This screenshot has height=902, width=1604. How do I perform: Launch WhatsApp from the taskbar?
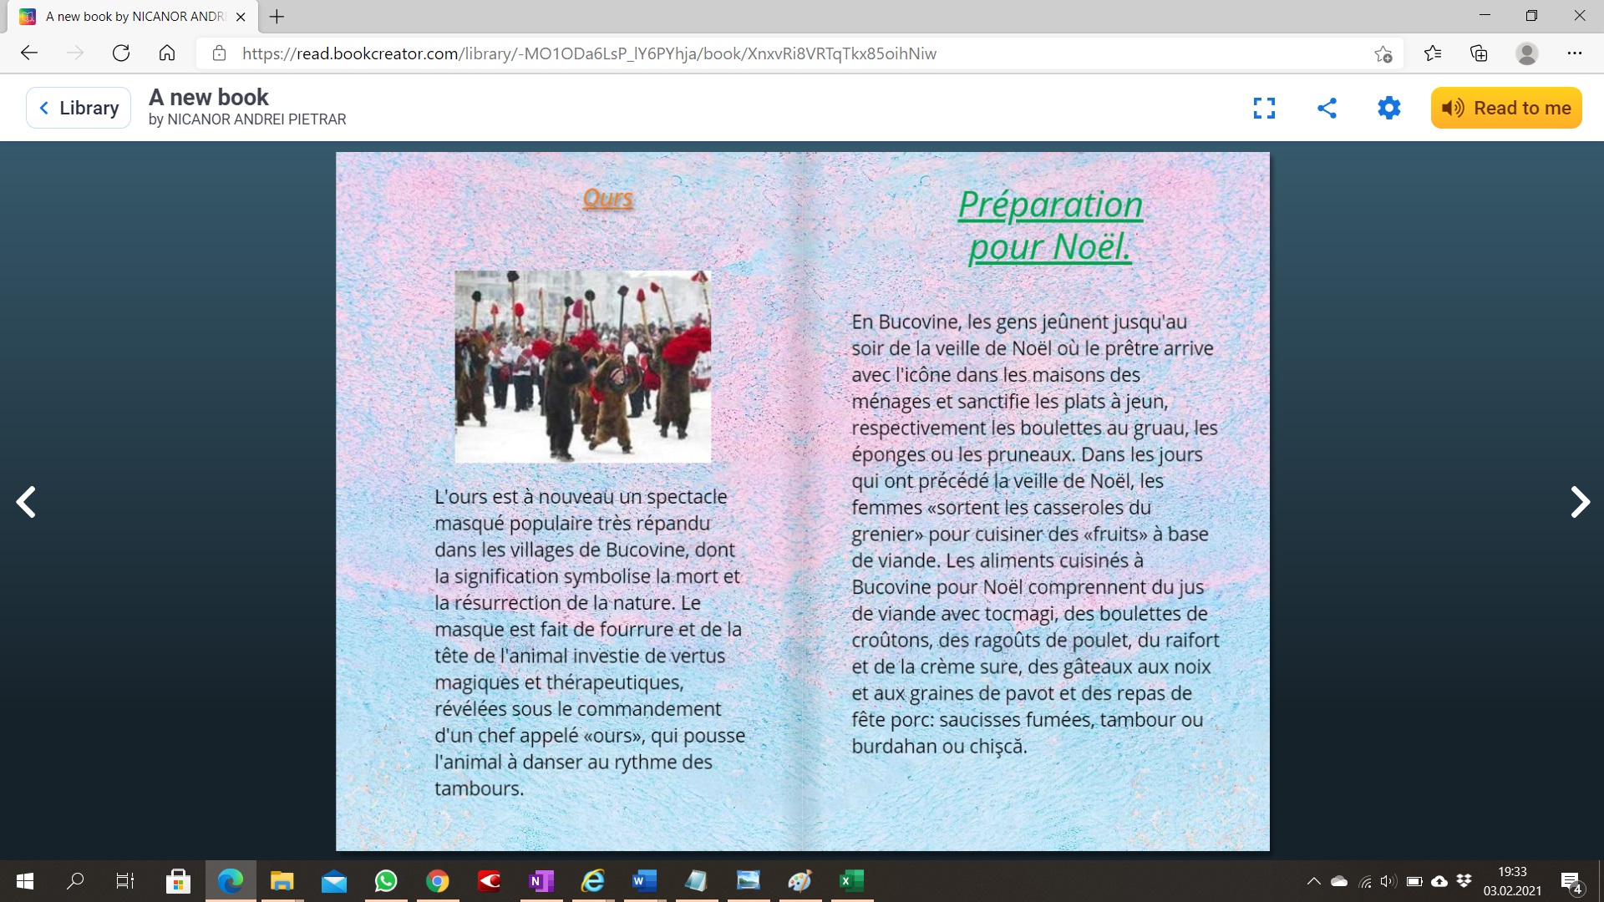coord(386,881)
